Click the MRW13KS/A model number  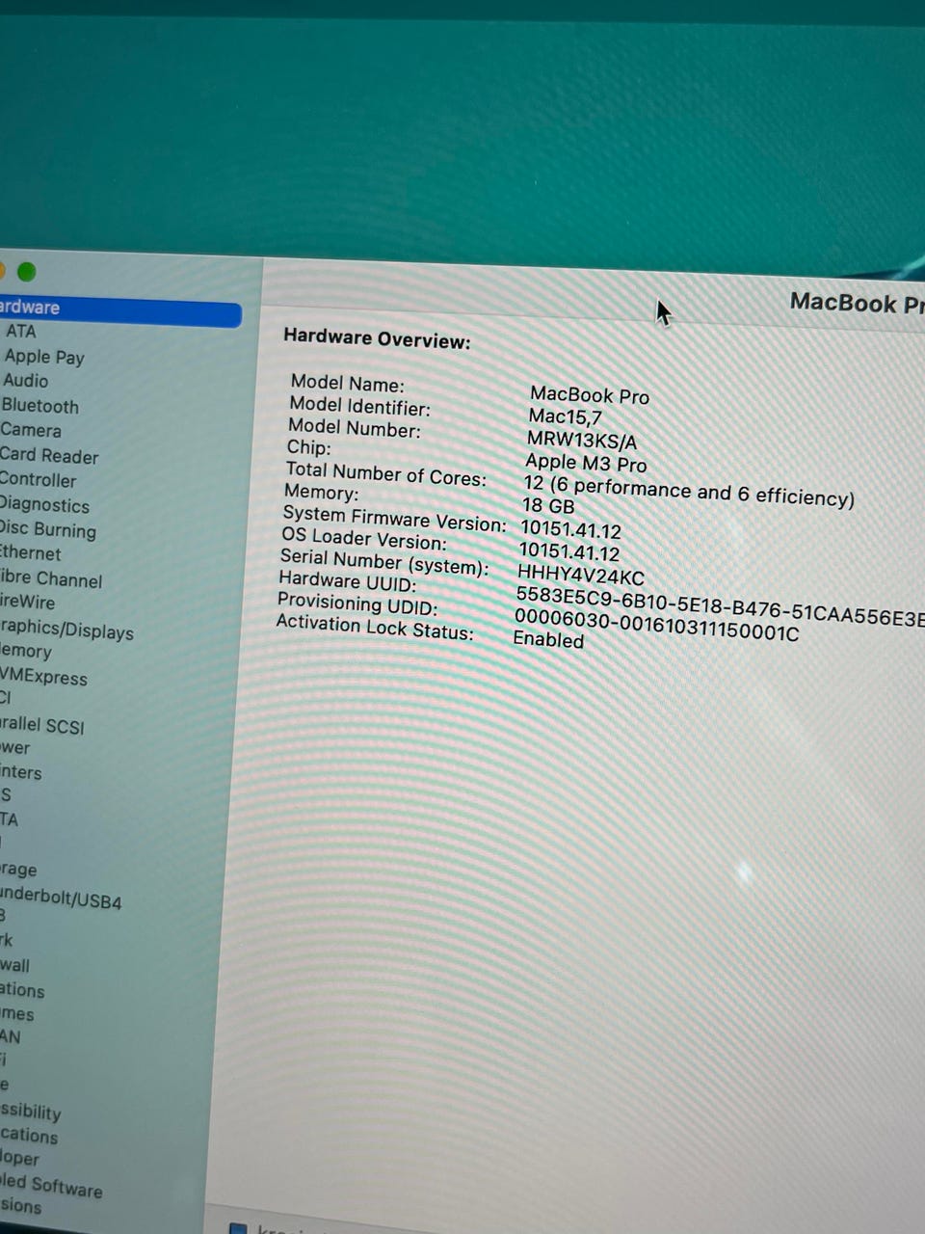pyautogui.click(x=581, y=441)
